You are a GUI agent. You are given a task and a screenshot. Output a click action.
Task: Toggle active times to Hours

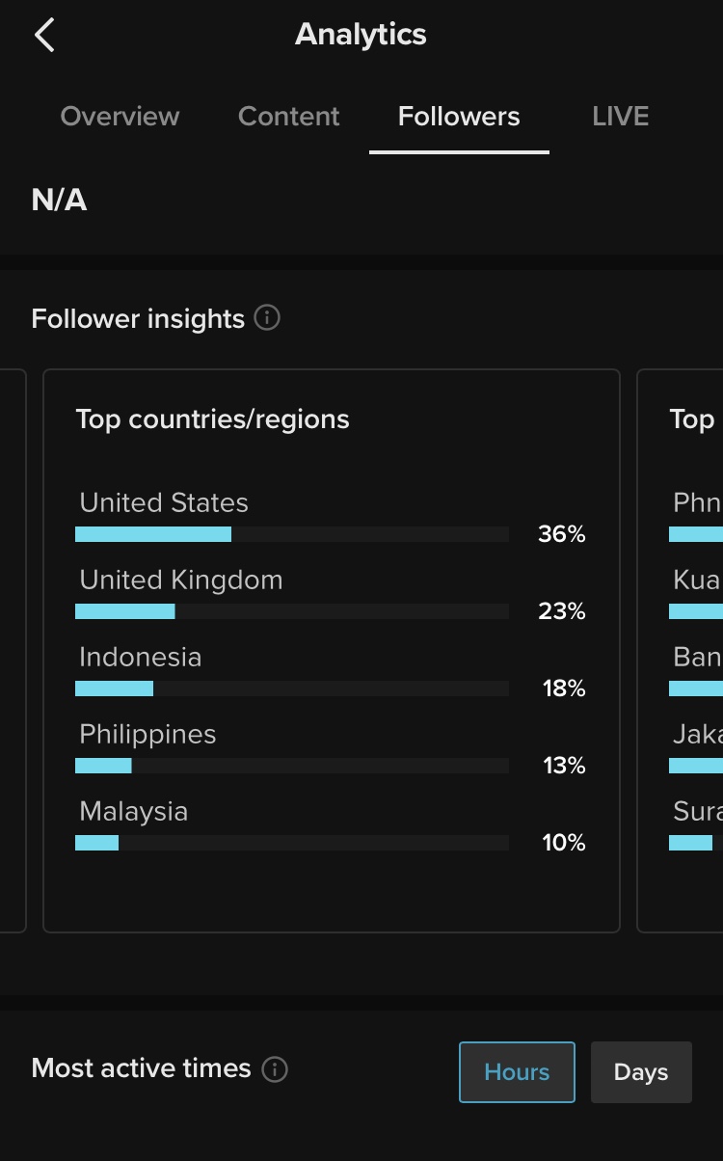(x=517, y=1072)
